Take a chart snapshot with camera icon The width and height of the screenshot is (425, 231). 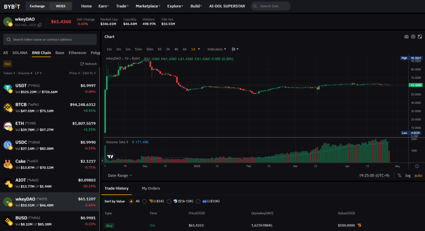coord(406,37)
